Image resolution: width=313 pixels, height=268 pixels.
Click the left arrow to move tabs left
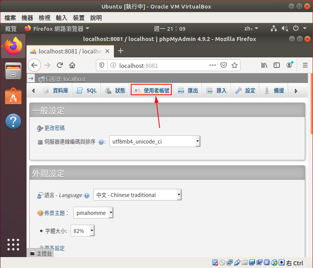(x=33, y=91)
